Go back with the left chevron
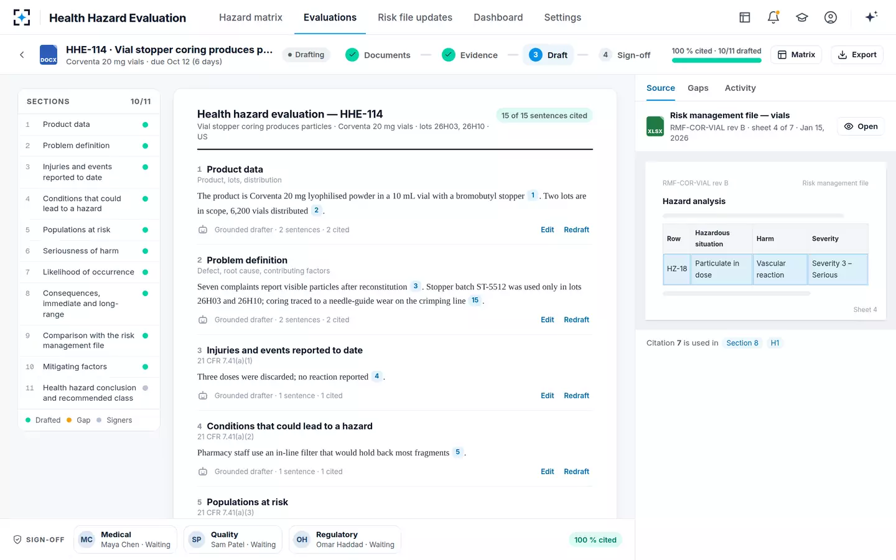This screenshot has height=560, width=896. pos(22,55)
